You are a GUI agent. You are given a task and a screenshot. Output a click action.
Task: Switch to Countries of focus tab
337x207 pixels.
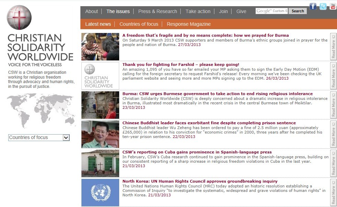tap(139, 24)
